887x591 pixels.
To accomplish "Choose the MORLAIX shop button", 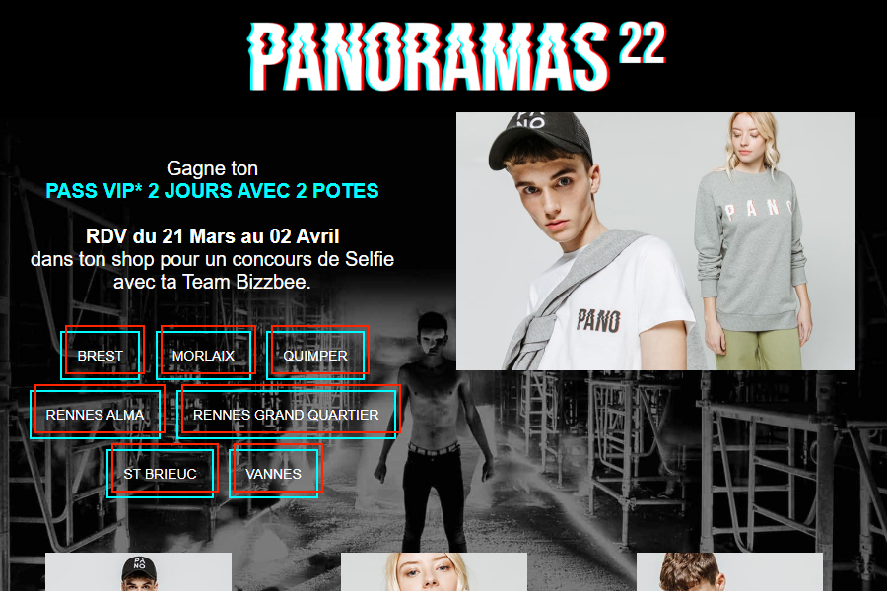I will tap(205, 353).
